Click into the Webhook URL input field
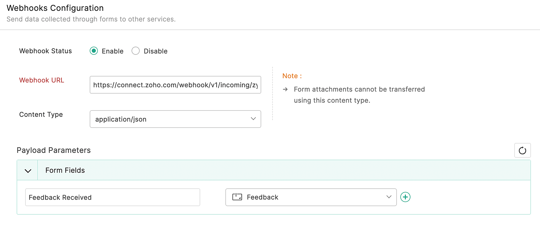Viewport: 540px width, 227px height. [175, 85]
